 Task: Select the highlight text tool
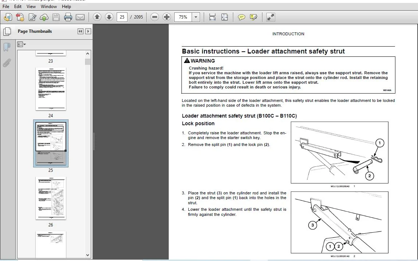click(254, 17)
